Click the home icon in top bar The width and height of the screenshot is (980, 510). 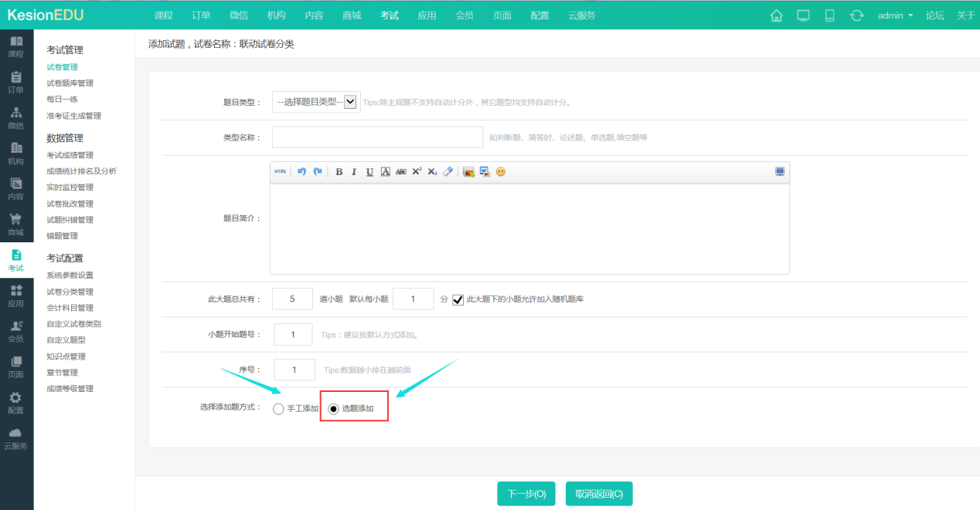pos(777,15)
